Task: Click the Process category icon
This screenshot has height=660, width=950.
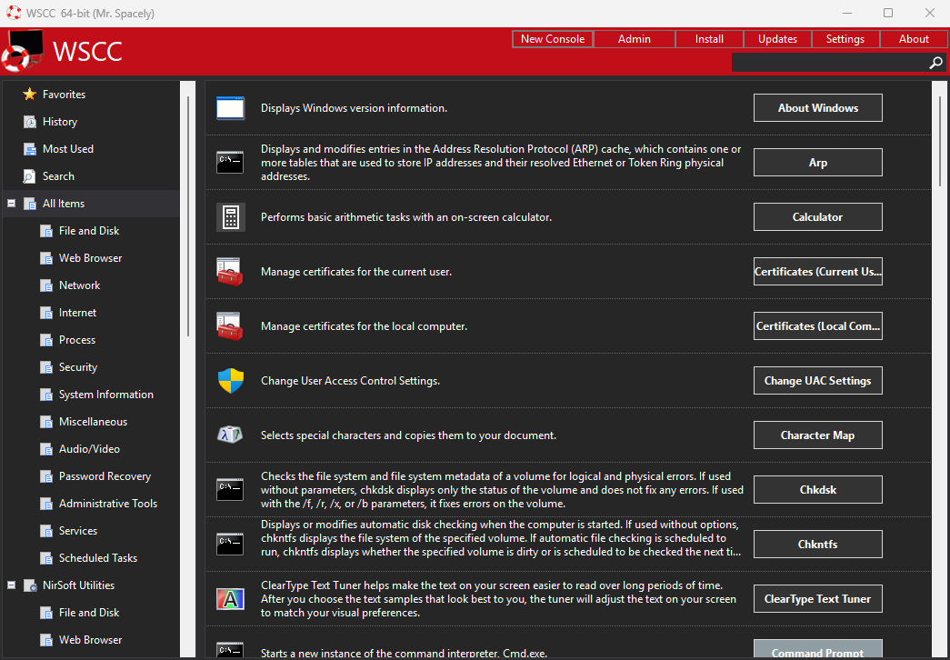Action: pos(46,340)
